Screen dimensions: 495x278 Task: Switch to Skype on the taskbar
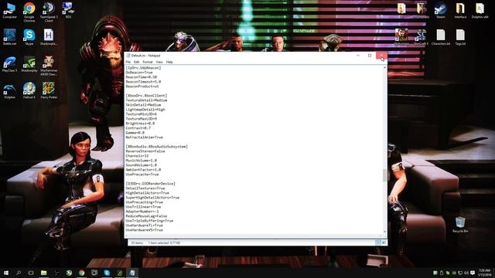click(107, 273)
